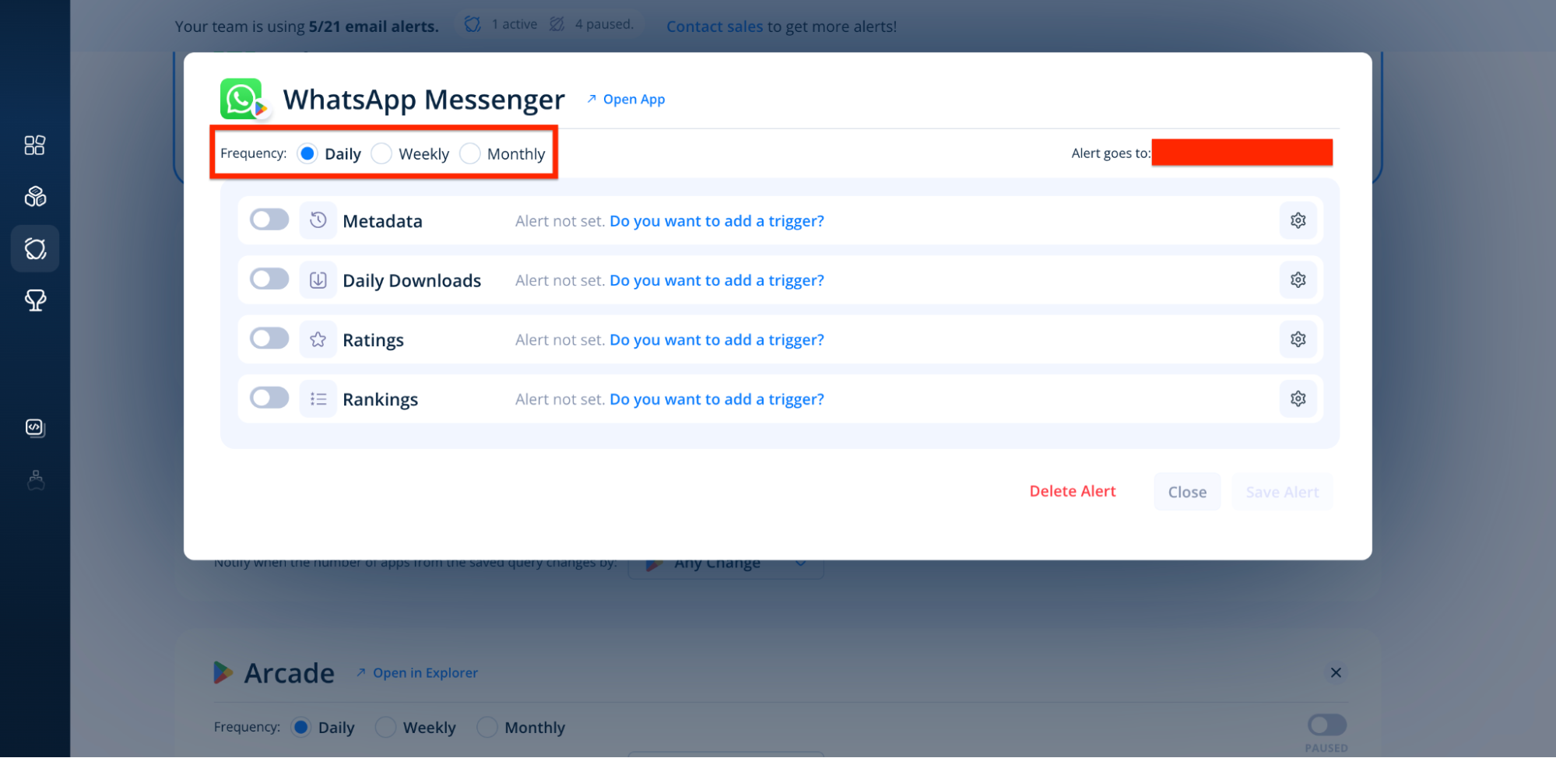Add a trigger for Ratings

(x=717, y=340)
